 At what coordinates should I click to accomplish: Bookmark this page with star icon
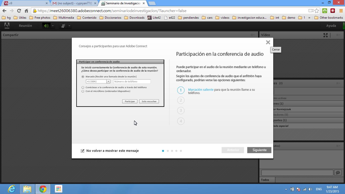point(316,11)
